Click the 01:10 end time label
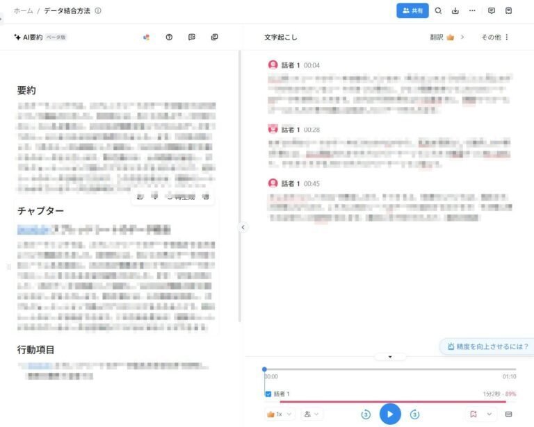 tap(509, 376)
